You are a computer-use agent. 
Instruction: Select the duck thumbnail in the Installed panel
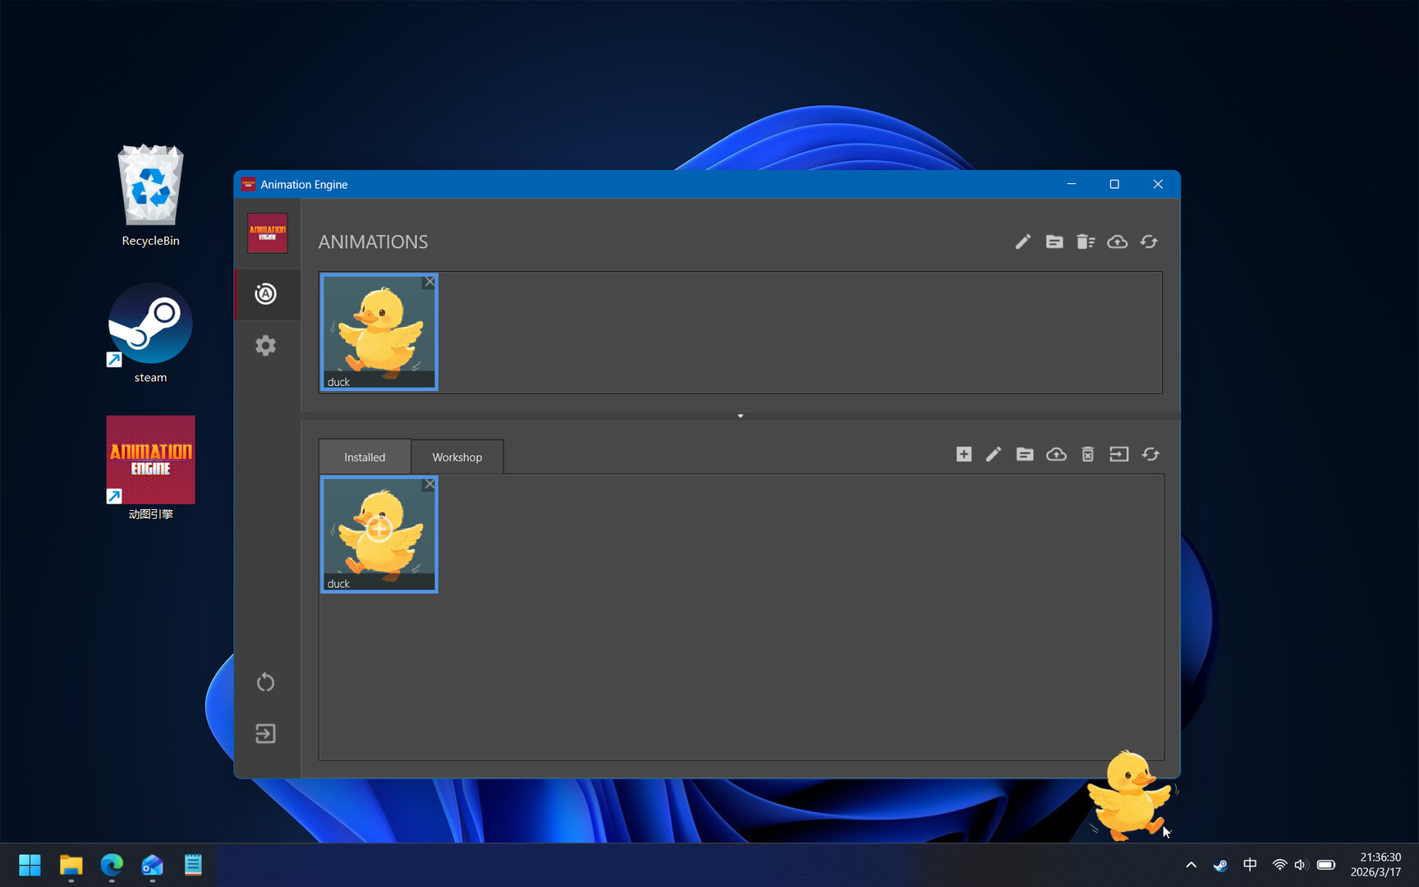coord(379,535)
